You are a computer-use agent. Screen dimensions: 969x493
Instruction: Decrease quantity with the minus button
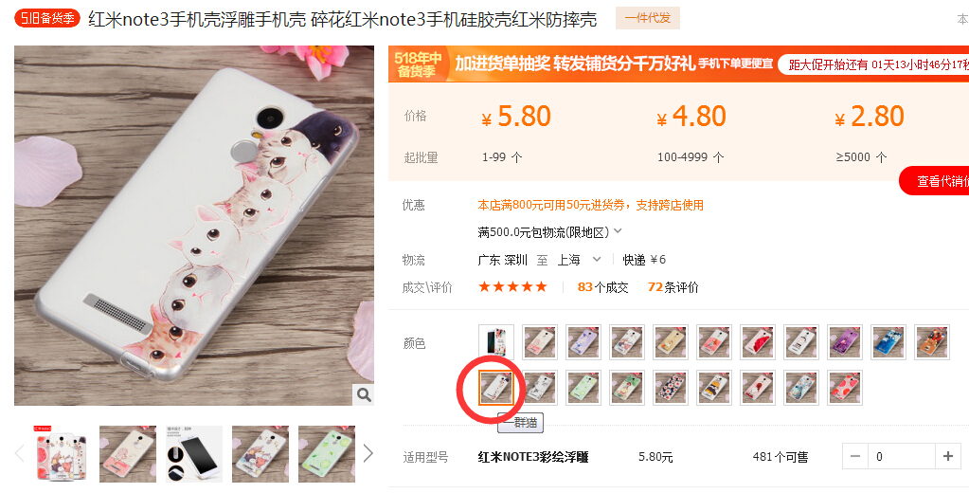[x=855, y=457]
